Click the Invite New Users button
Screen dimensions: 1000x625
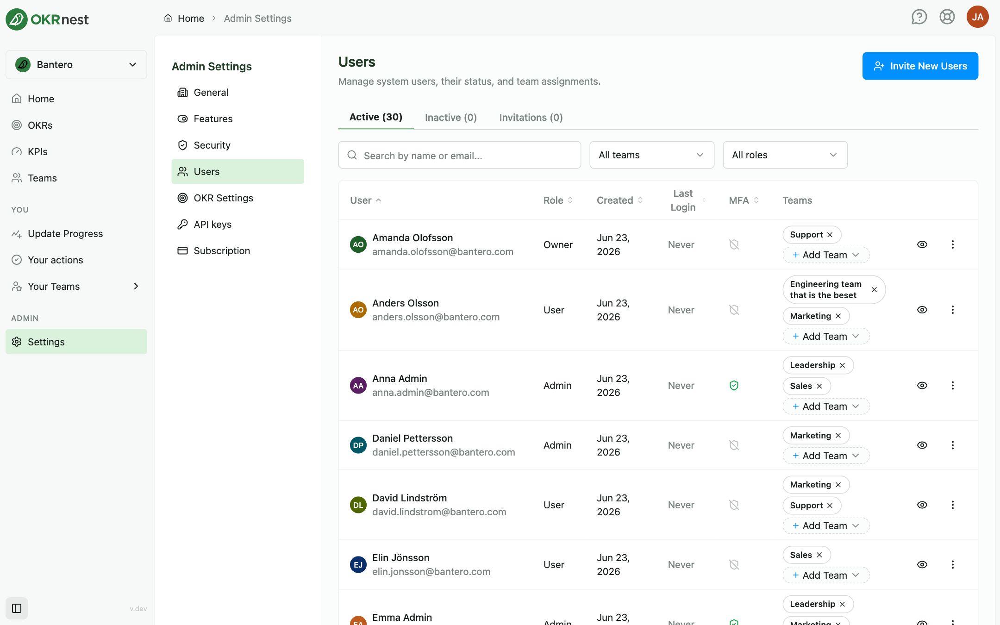[920, 66]
